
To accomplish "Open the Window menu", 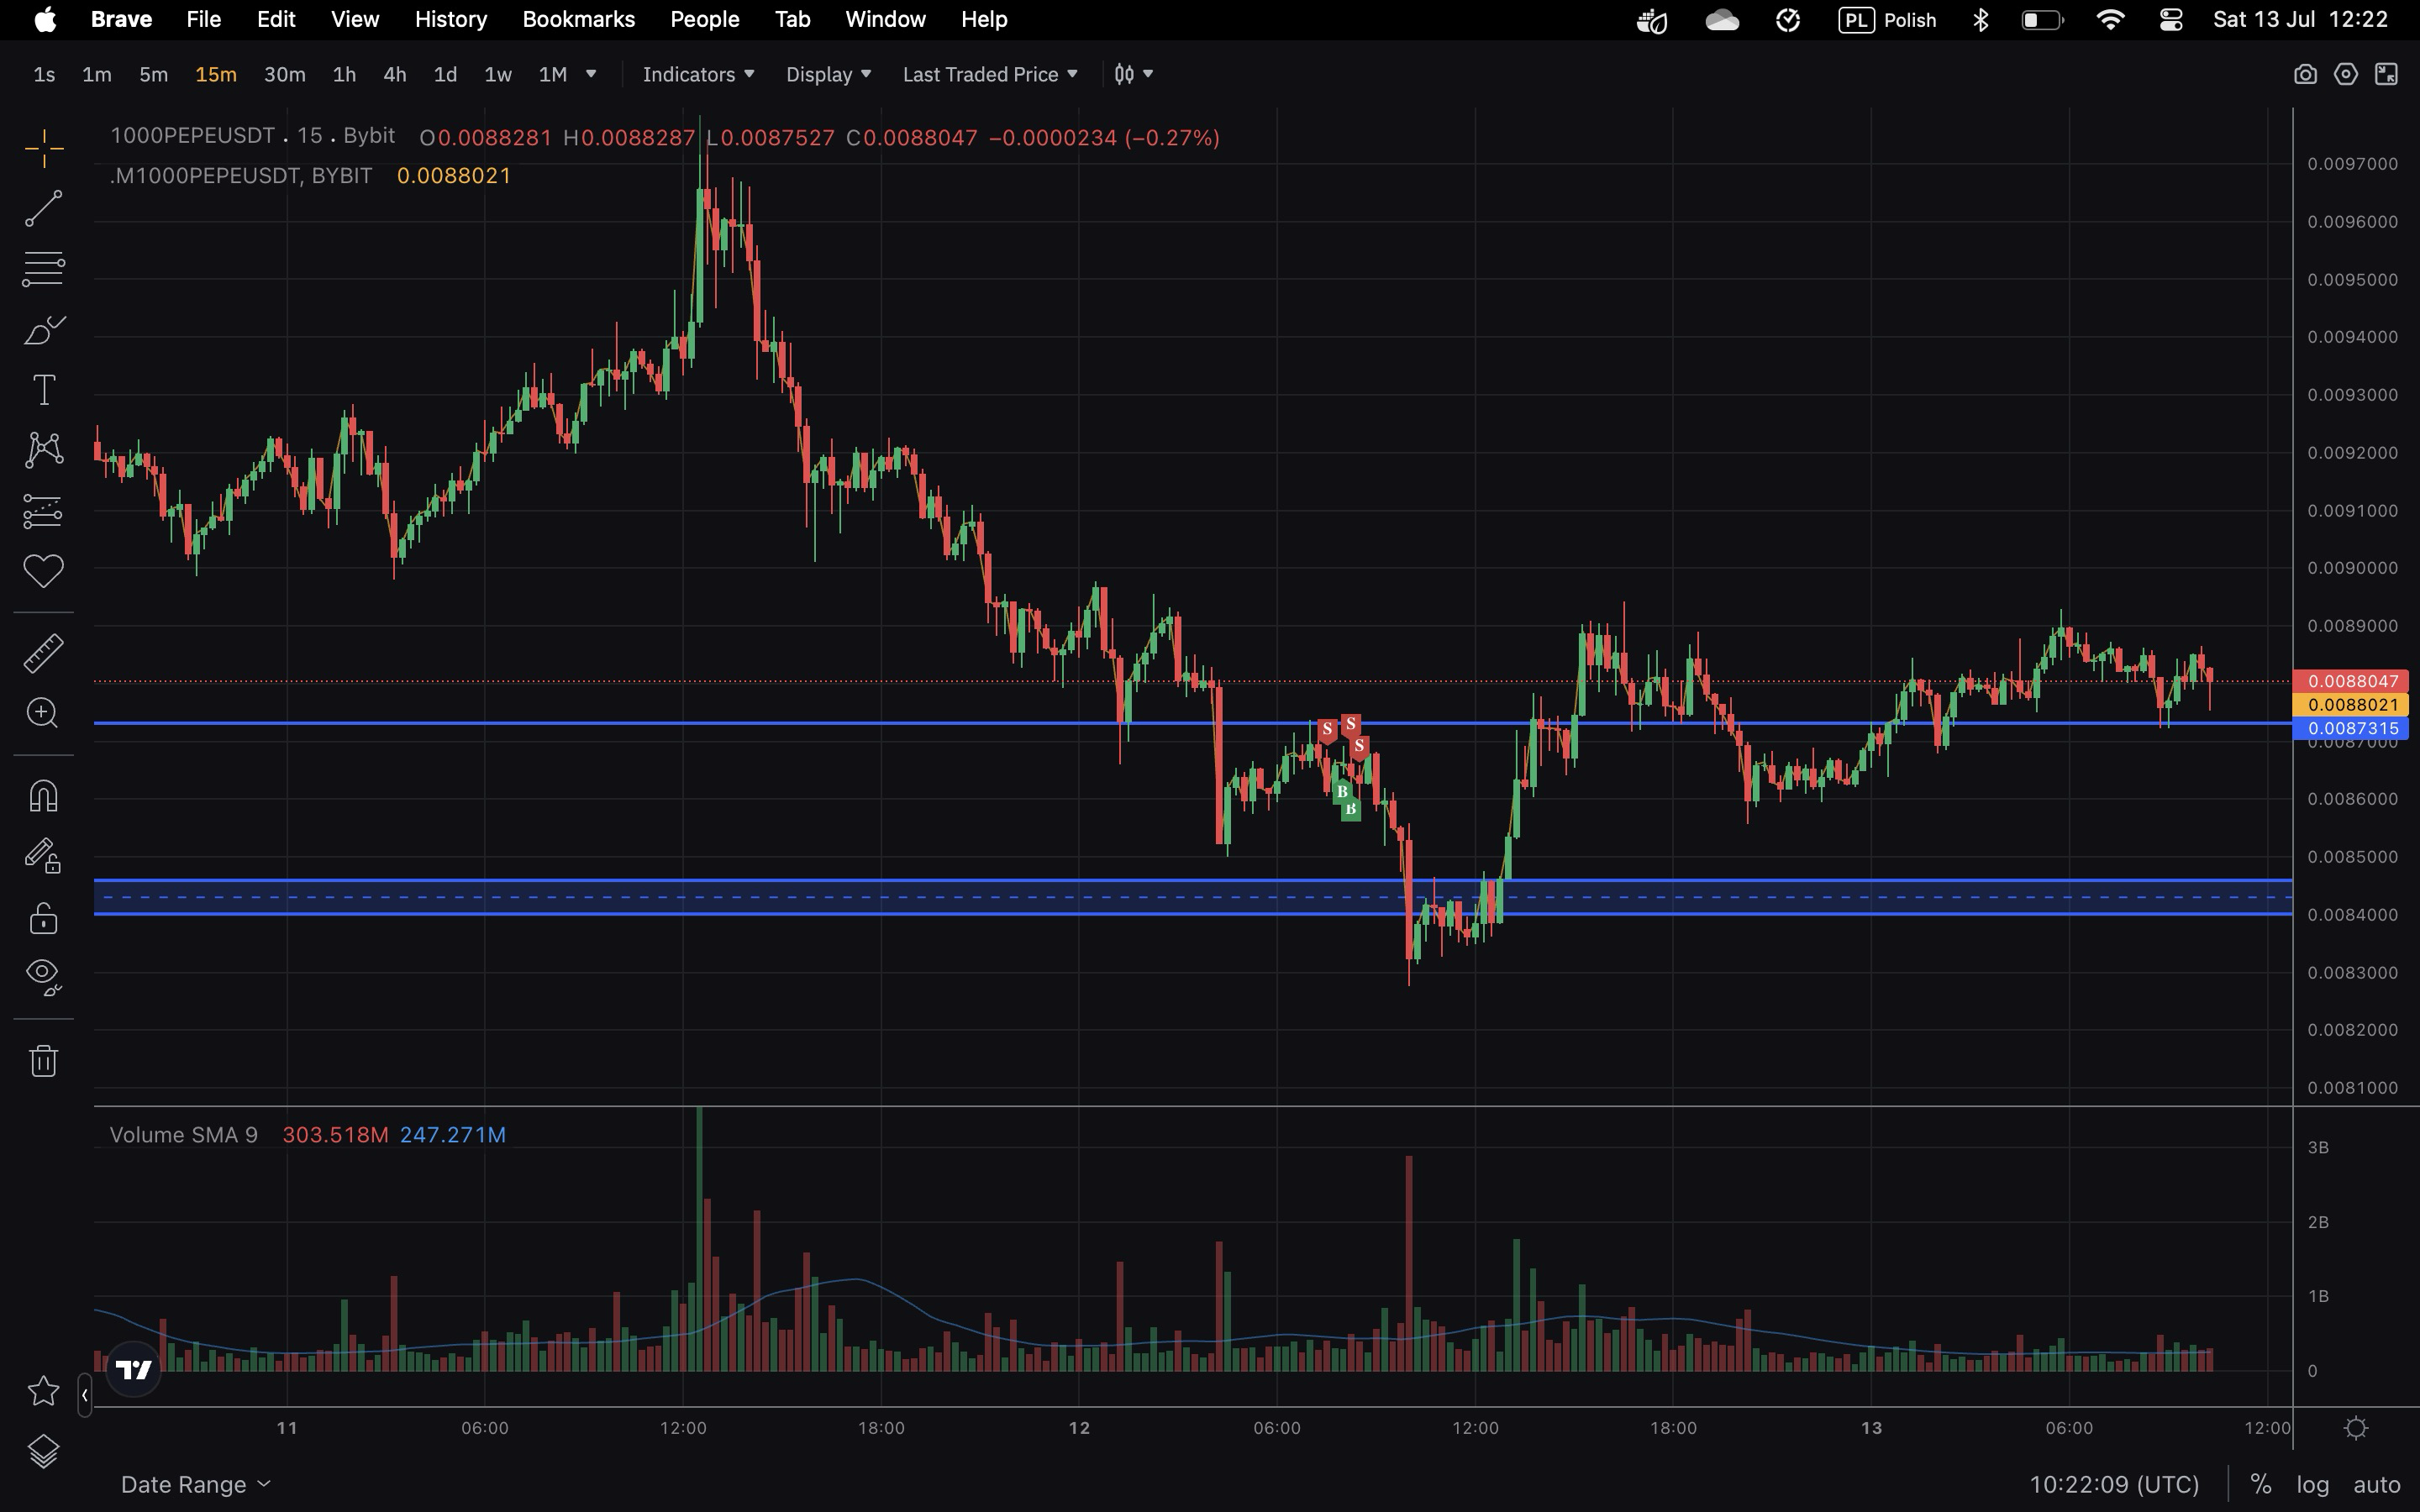I will click(x=886, y=19).
